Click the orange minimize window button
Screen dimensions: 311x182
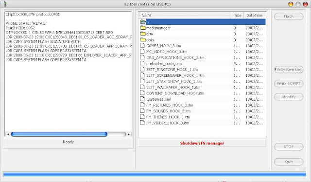(x=291, y=4)
